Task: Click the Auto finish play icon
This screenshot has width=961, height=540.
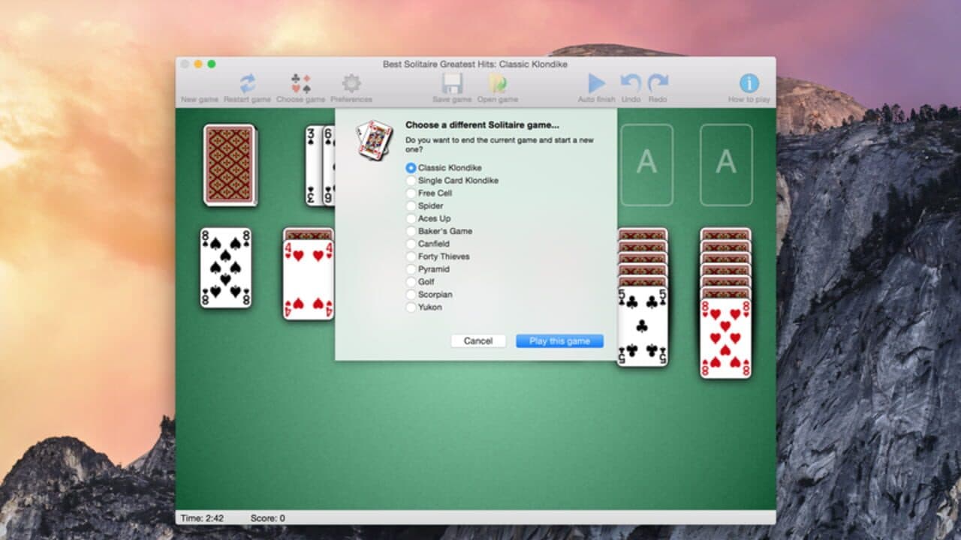Action: [x=596, y=83]
